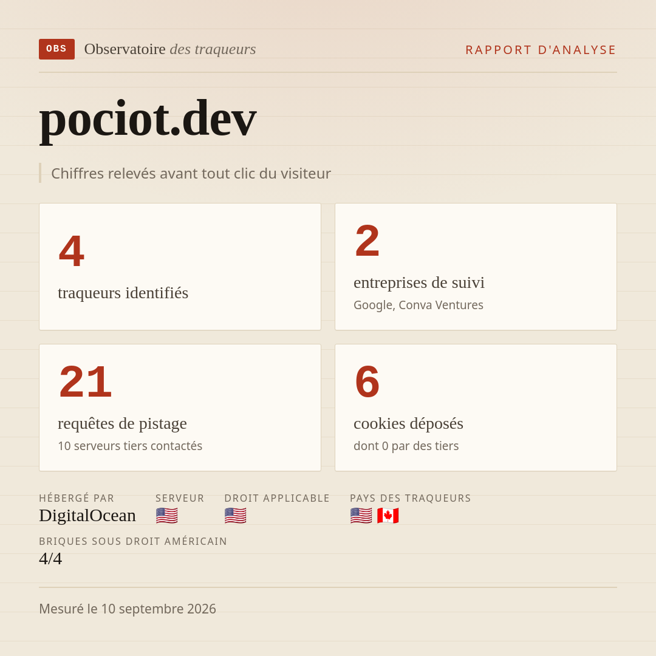Click the number 4 in traqueurs card
Viewport: 656px width, 656px height.
coord(72,251)
